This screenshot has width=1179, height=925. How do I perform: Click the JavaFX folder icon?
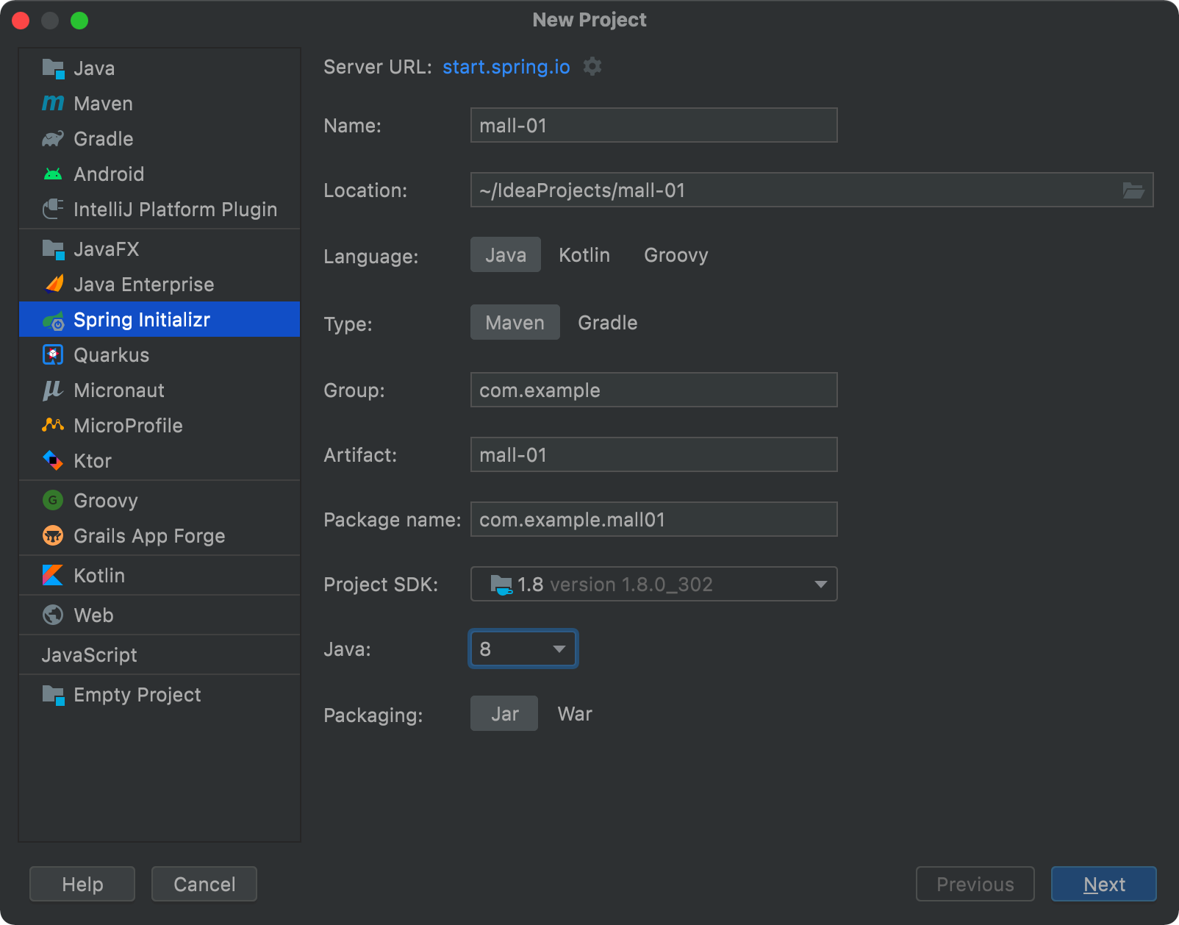click(x=53, y=249)
